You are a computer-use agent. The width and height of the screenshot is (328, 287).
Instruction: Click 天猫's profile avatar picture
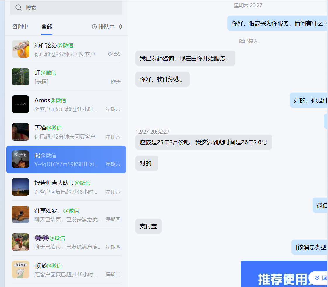20,132
